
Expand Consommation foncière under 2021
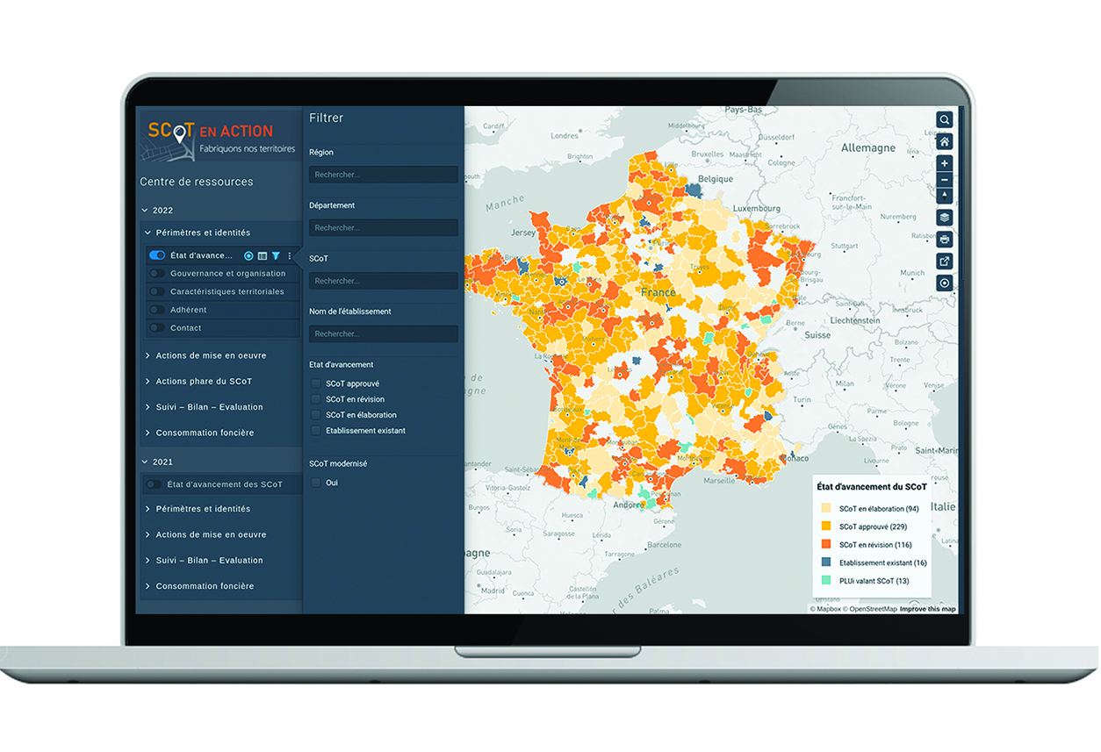click(205, 586)
